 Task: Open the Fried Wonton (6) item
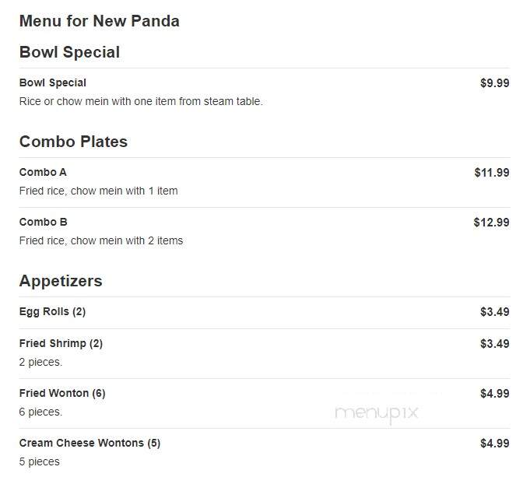(62, 393)
